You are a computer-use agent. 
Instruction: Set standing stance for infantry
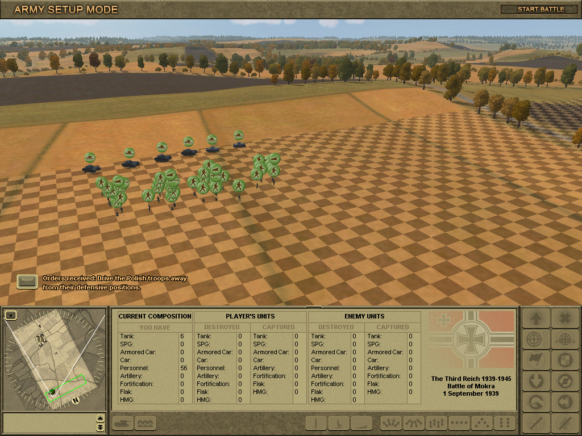pos(316,423)
